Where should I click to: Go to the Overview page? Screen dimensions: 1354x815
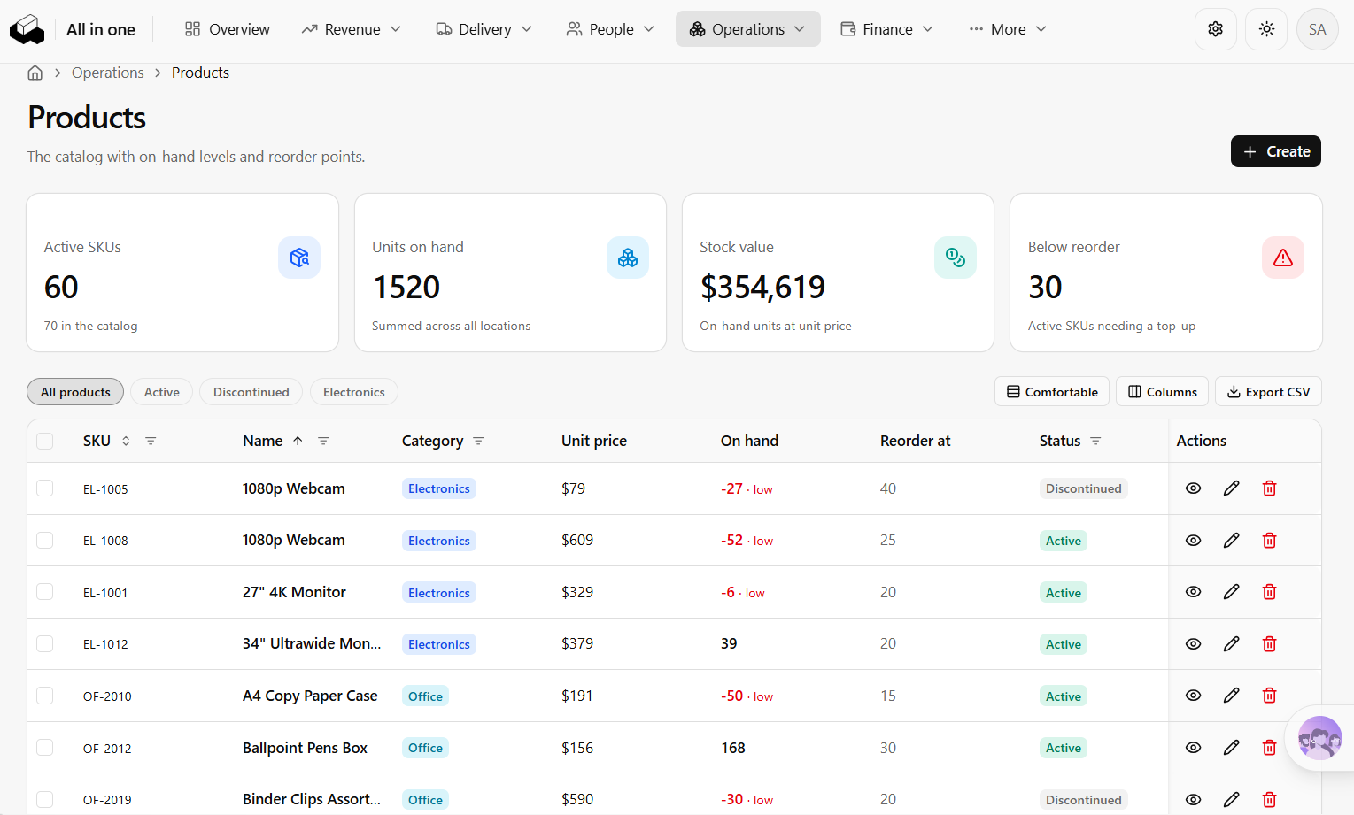point(228,29)
